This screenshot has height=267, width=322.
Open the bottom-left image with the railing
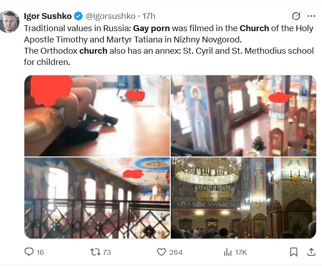tap(97, 198)
